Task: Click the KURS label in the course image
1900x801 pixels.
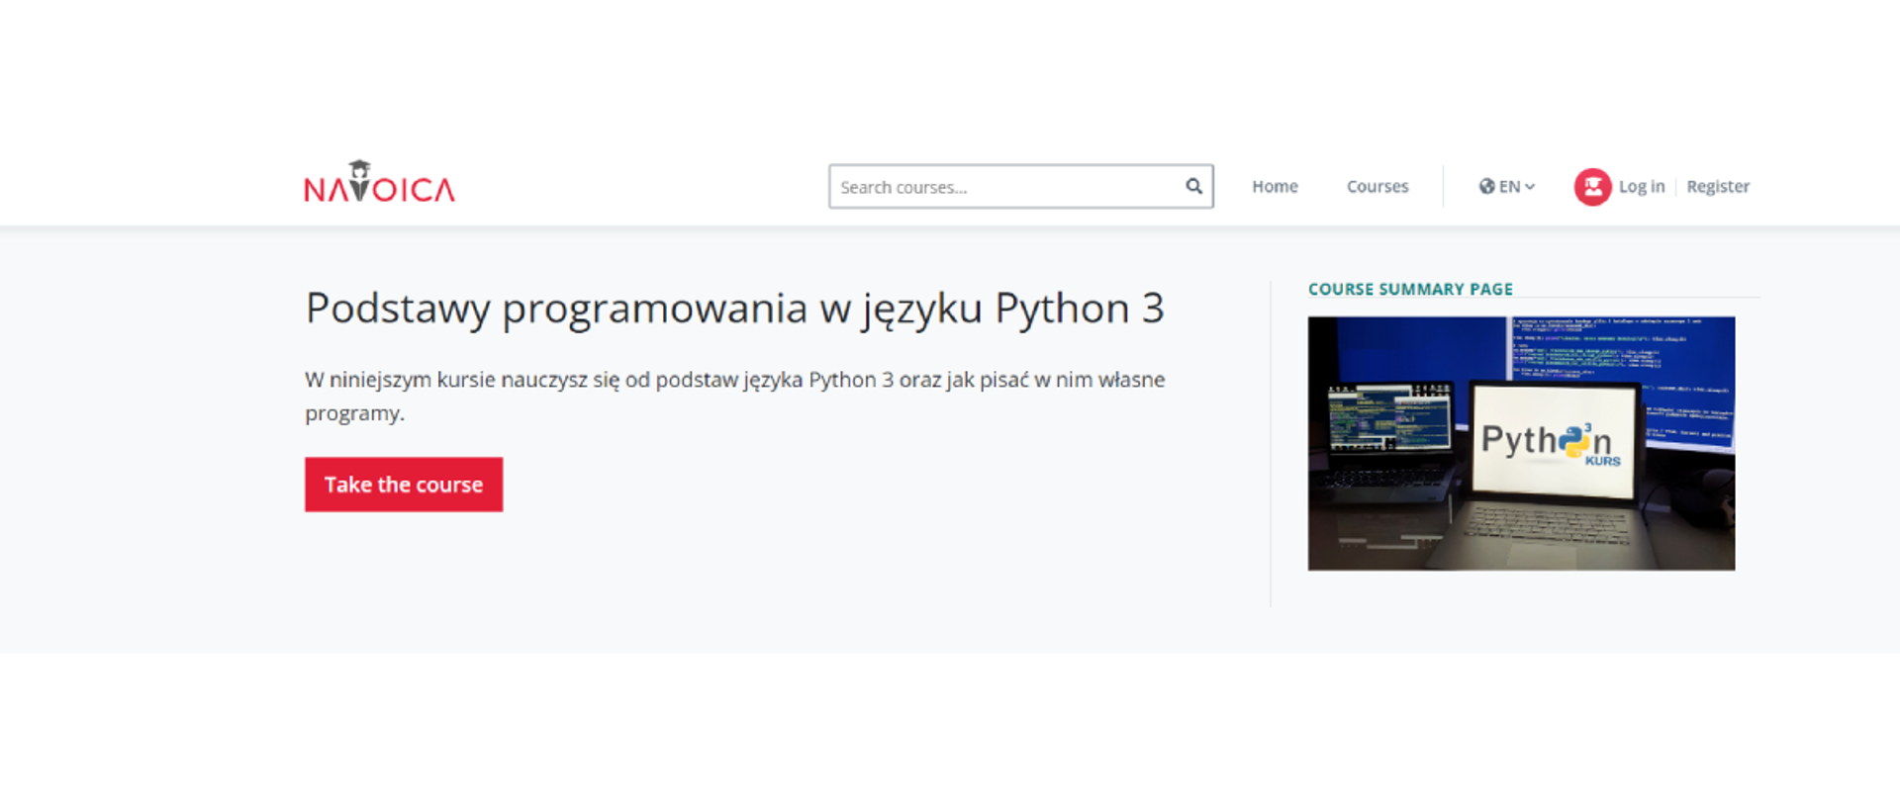Action: click(x=1602, y=462)
